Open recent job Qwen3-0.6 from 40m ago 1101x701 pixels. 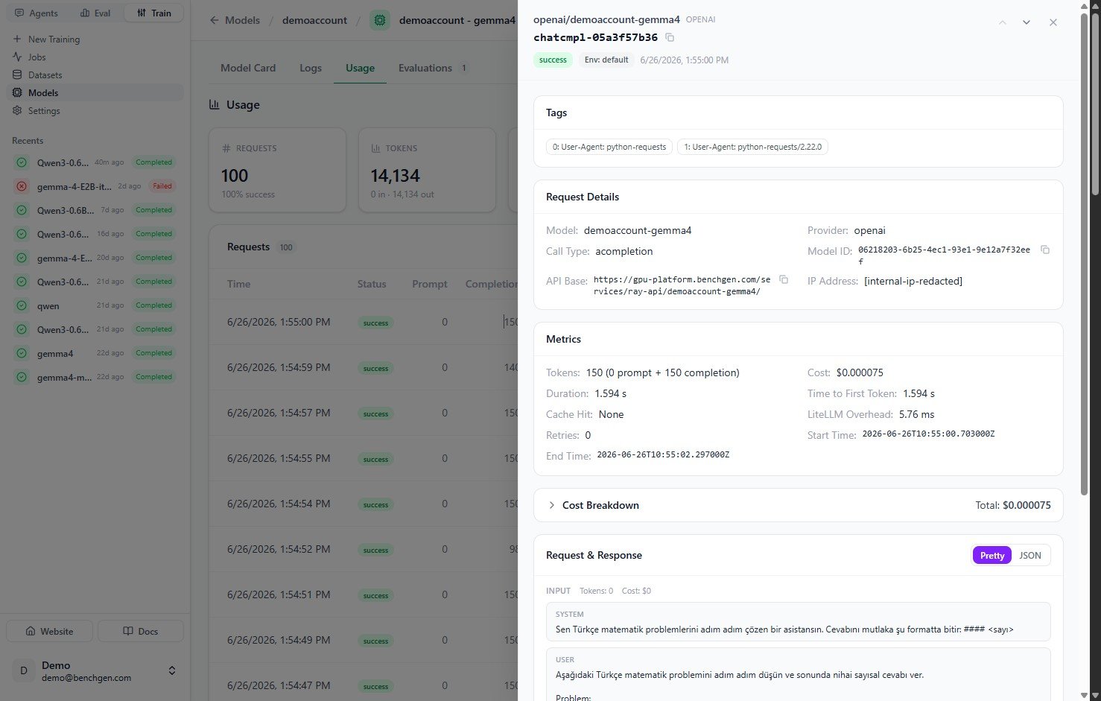tap(95, 162)
